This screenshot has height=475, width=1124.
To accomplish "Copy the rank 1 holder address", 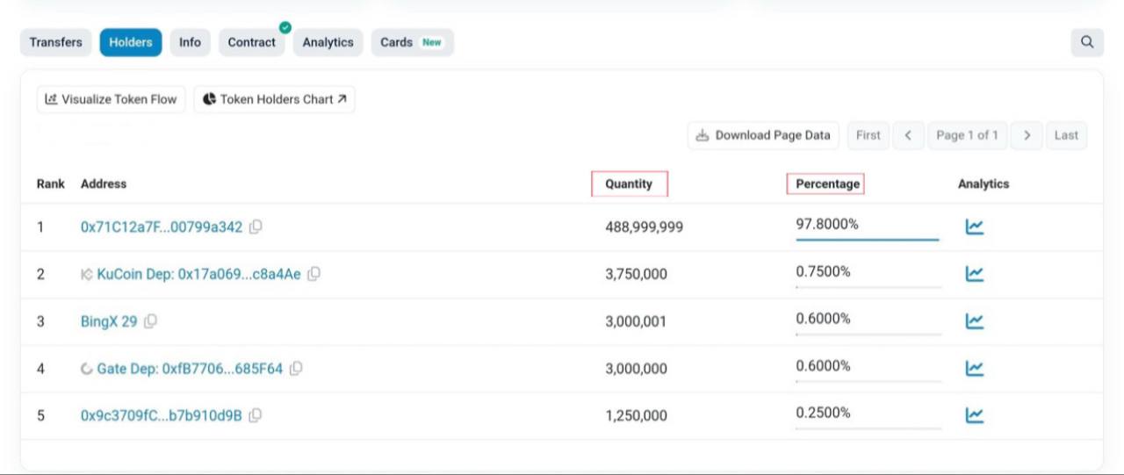I will [x=256, y=227].
